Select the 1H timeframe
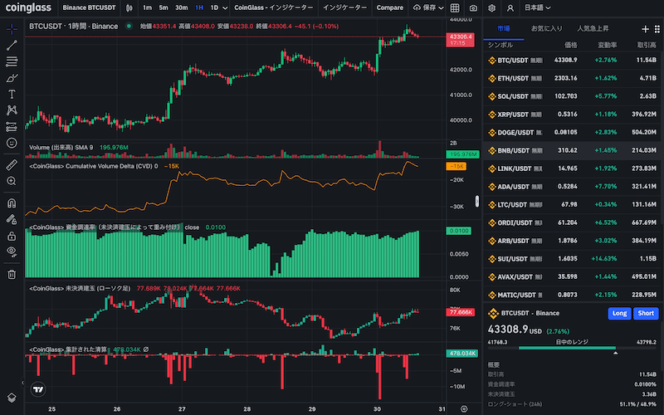 [199, 7]
